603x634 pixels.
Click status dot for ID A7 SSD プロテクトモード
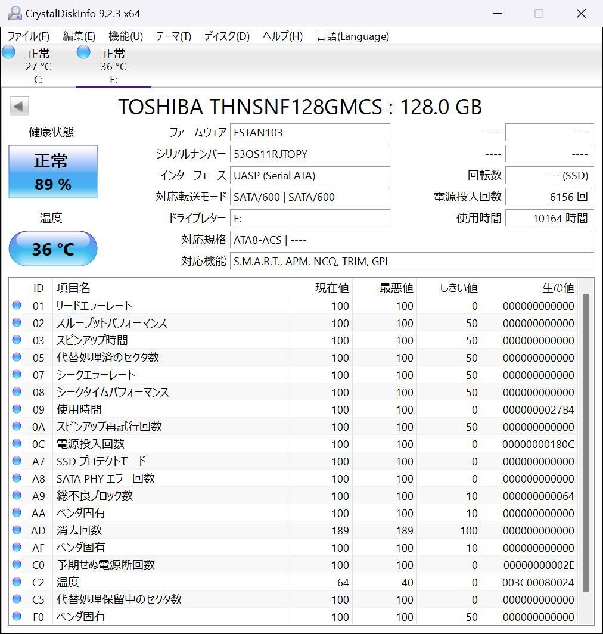[17, 461]
